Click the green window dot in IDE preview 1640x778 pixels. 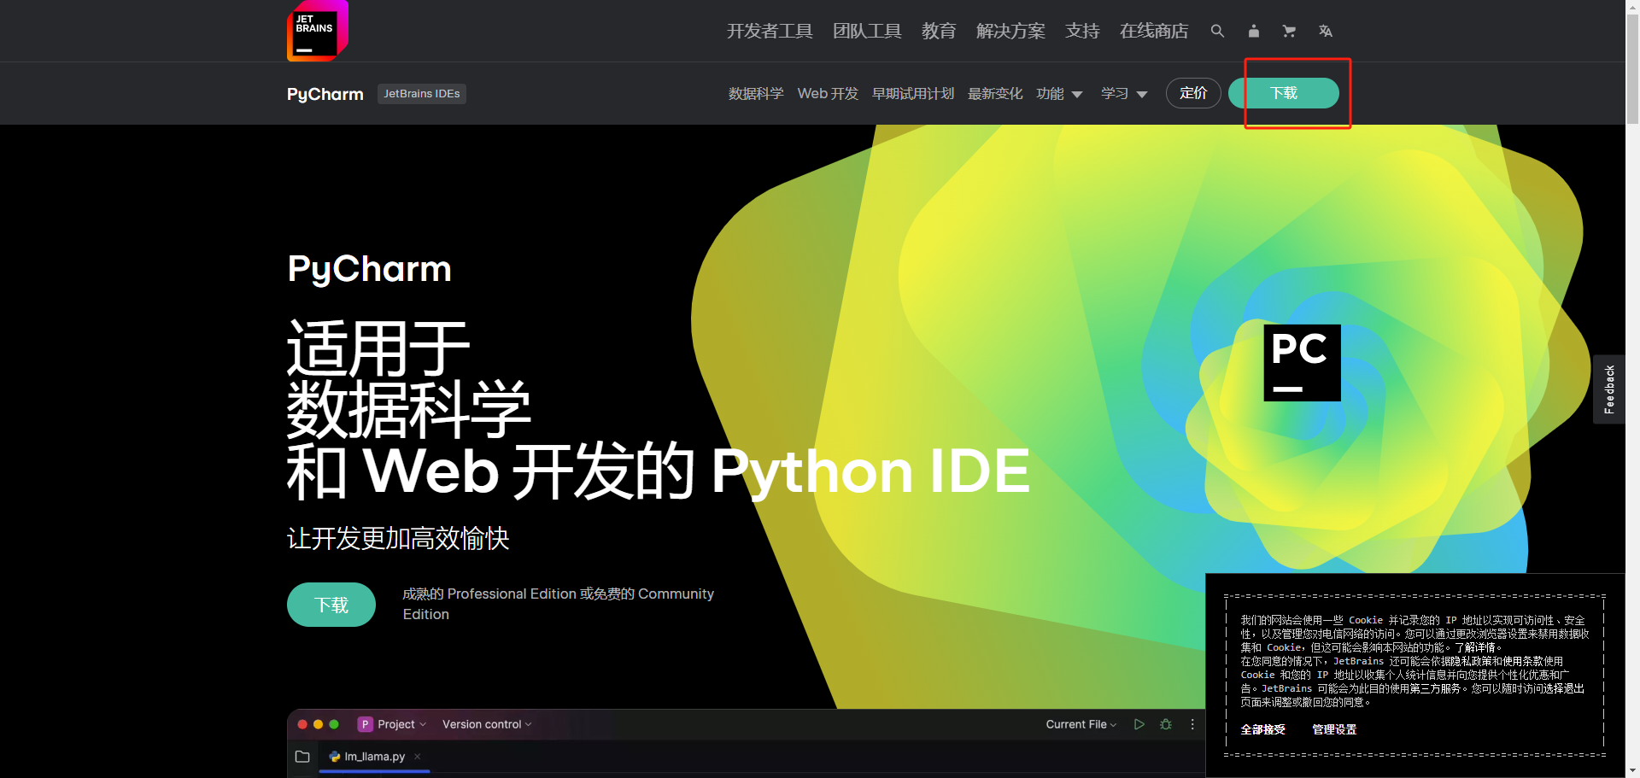334,724
